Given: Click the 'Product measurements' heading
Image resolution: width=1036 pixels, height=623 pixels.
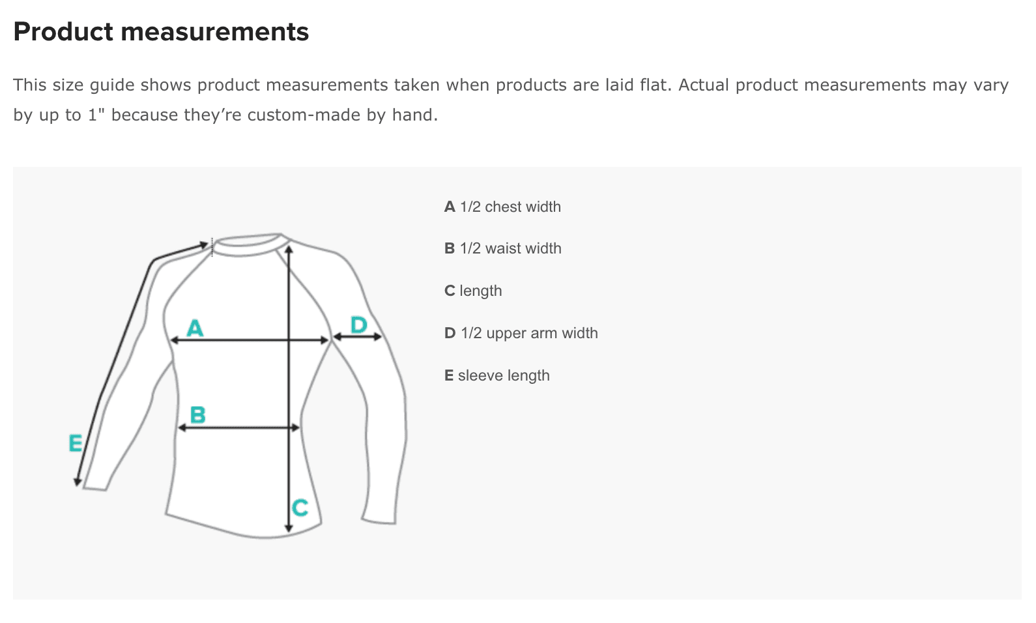Looking at the screenshot, I should 161,31.
